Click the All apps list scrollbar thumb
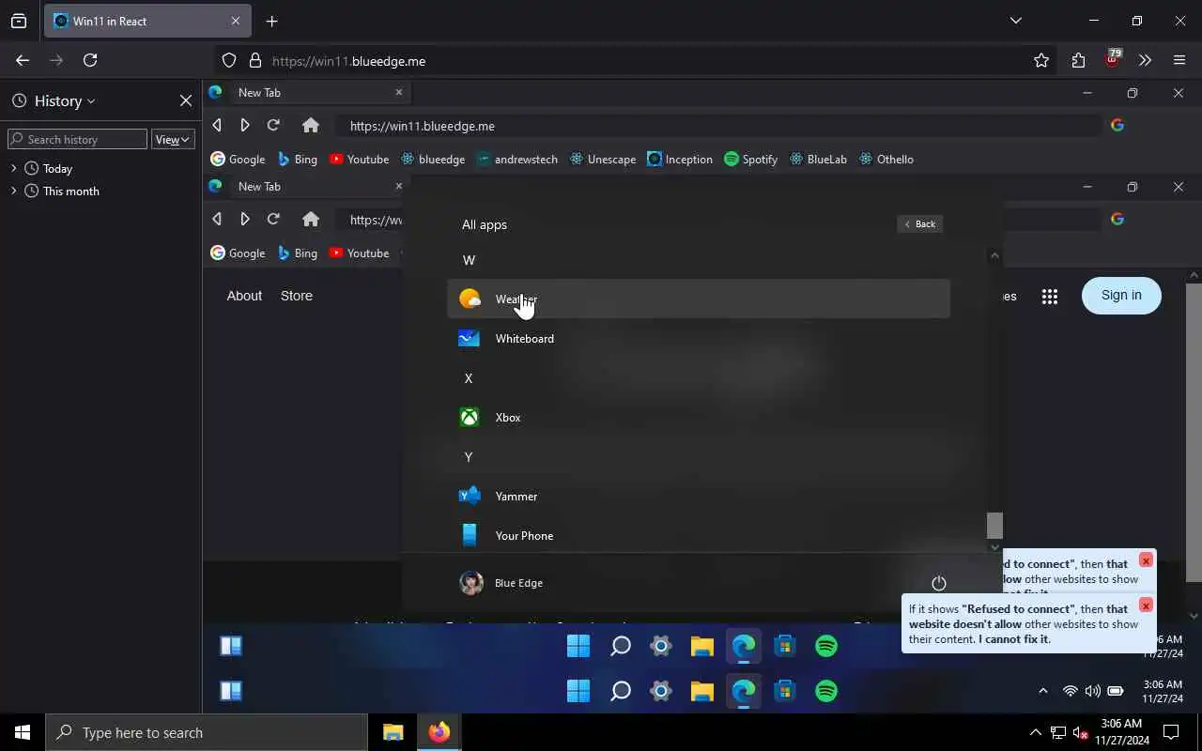The image size is (1202, 751). pos(995,526)
